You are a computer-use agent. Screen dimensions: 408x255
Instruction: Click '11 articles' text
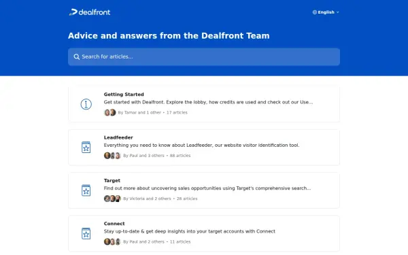pyautogui.click(x=180, y=241)
